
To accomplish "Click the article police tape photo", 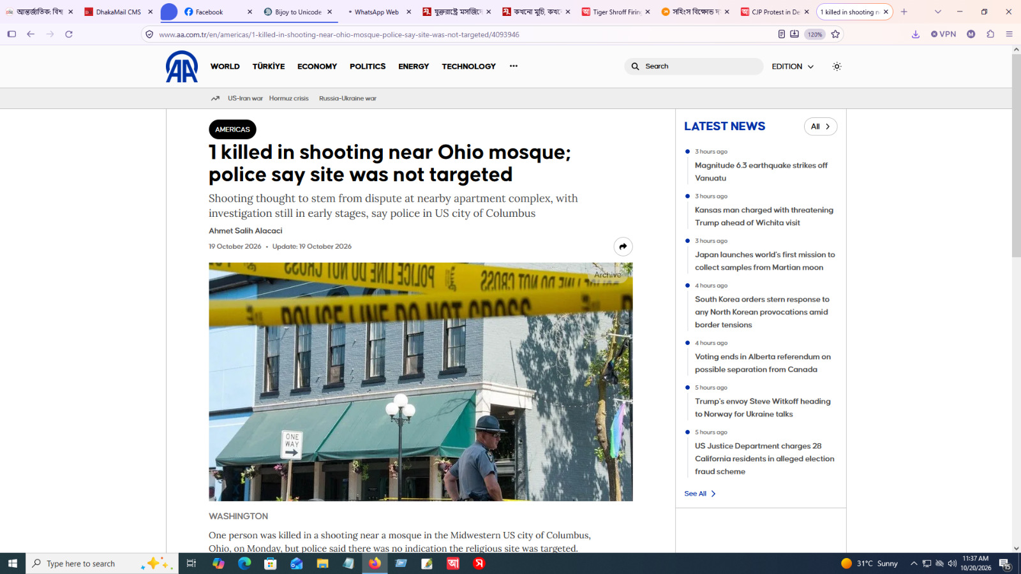I will [421, 382].
